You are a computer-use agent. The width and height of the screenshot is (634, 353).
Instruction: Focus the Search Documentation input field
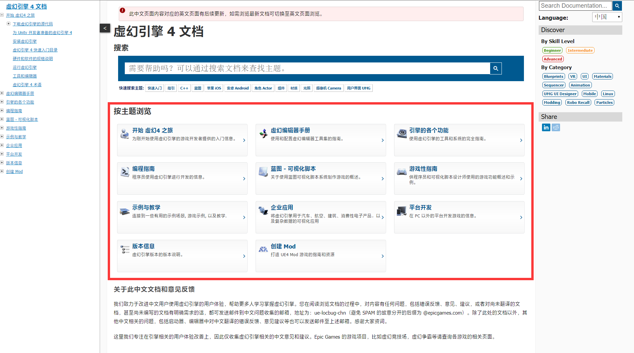pos(575,6)
